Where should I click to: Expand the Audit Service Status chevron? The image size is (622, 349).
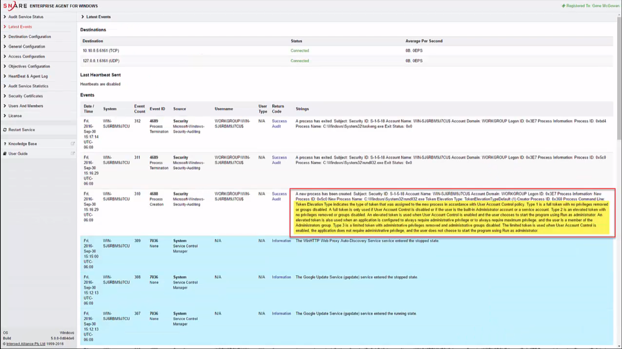point(5,17)
